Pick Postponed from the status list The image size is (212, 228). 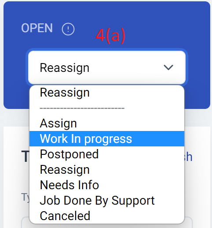point(107,154)
